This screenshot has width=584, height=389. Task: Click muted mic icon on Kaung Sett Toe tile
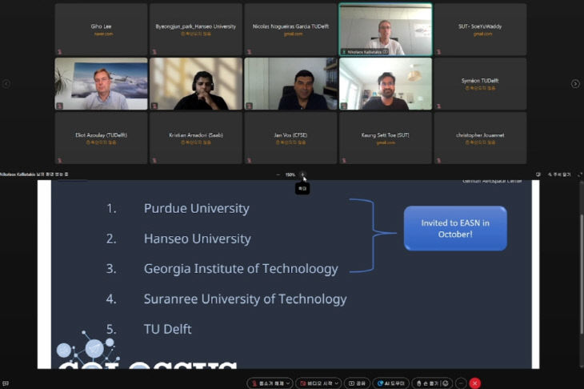coord(344,161)
